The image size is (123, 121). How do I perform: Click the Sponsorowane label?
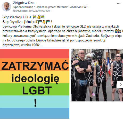(x=23, y=7)
